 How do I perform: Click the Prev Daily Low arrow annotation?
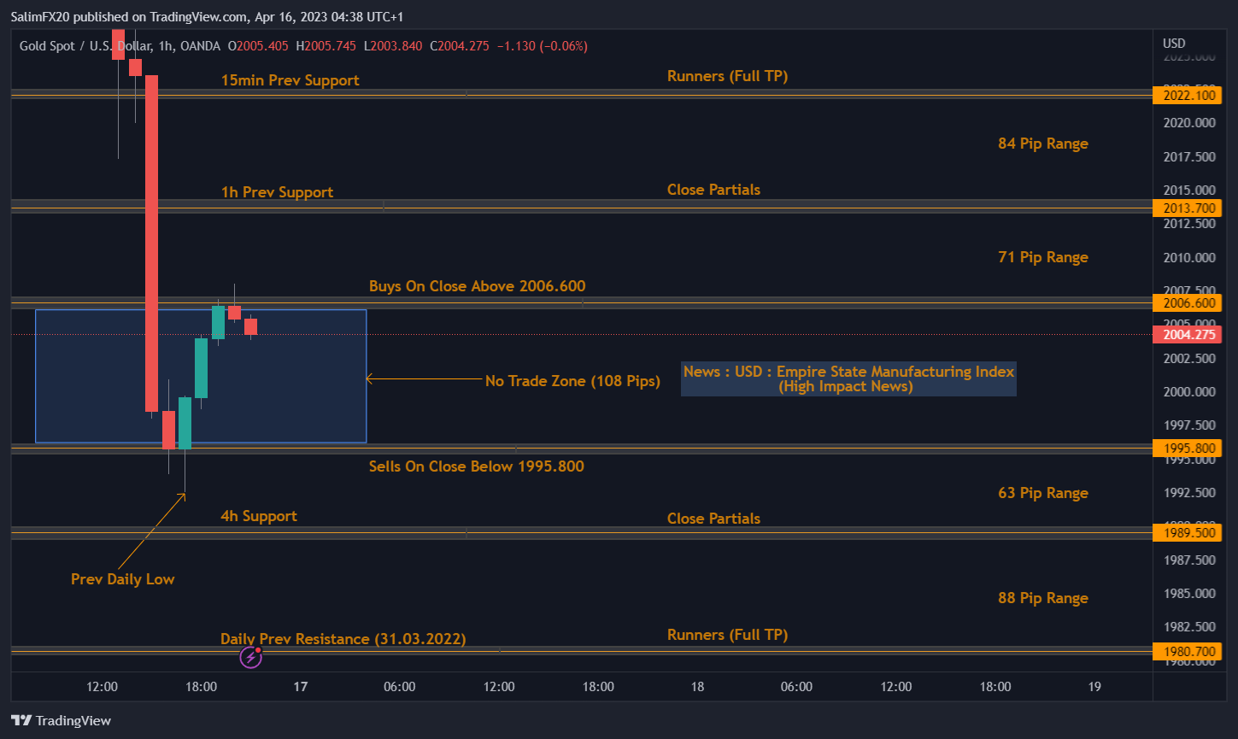pos(123,579)
